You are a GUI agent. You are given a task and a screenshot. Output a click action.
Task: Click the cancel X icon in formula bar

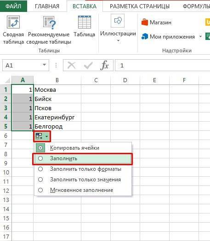(72, 66)
